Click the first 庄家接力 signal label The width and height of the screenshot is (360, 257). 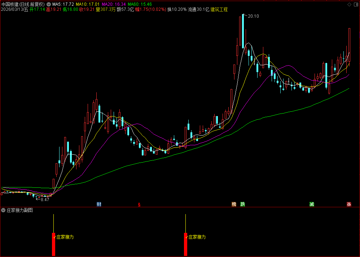click(x=65, y=237)
